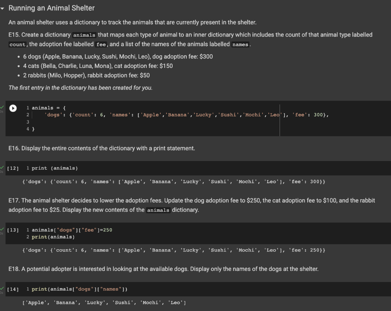Screen dimensions: 391x311
Task: Click the green checkmark beside cell 13
Action: 2,229
